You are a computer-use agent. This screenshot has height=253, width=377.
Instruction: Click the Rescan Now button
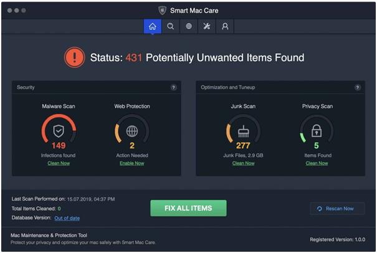[337, 209]
